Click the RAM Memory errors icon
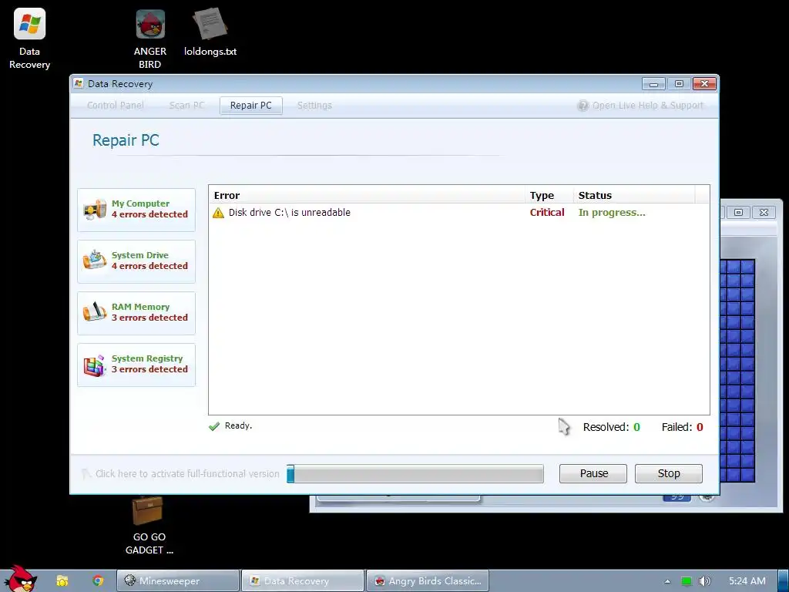Viewport: 789px width, 592px height. click(95, 312)
